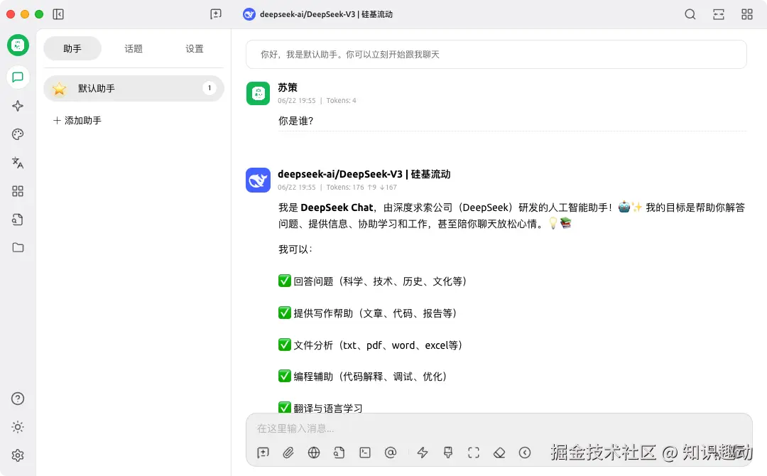Image resolution: width=767 pixels, height=476 pixels.
Task: Open the knowledge base icon in the sidebar
Action: pos(18,219)
